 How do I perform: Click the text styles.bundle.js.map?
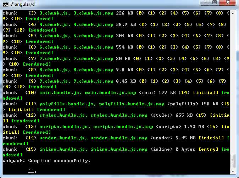click(119, 115)
